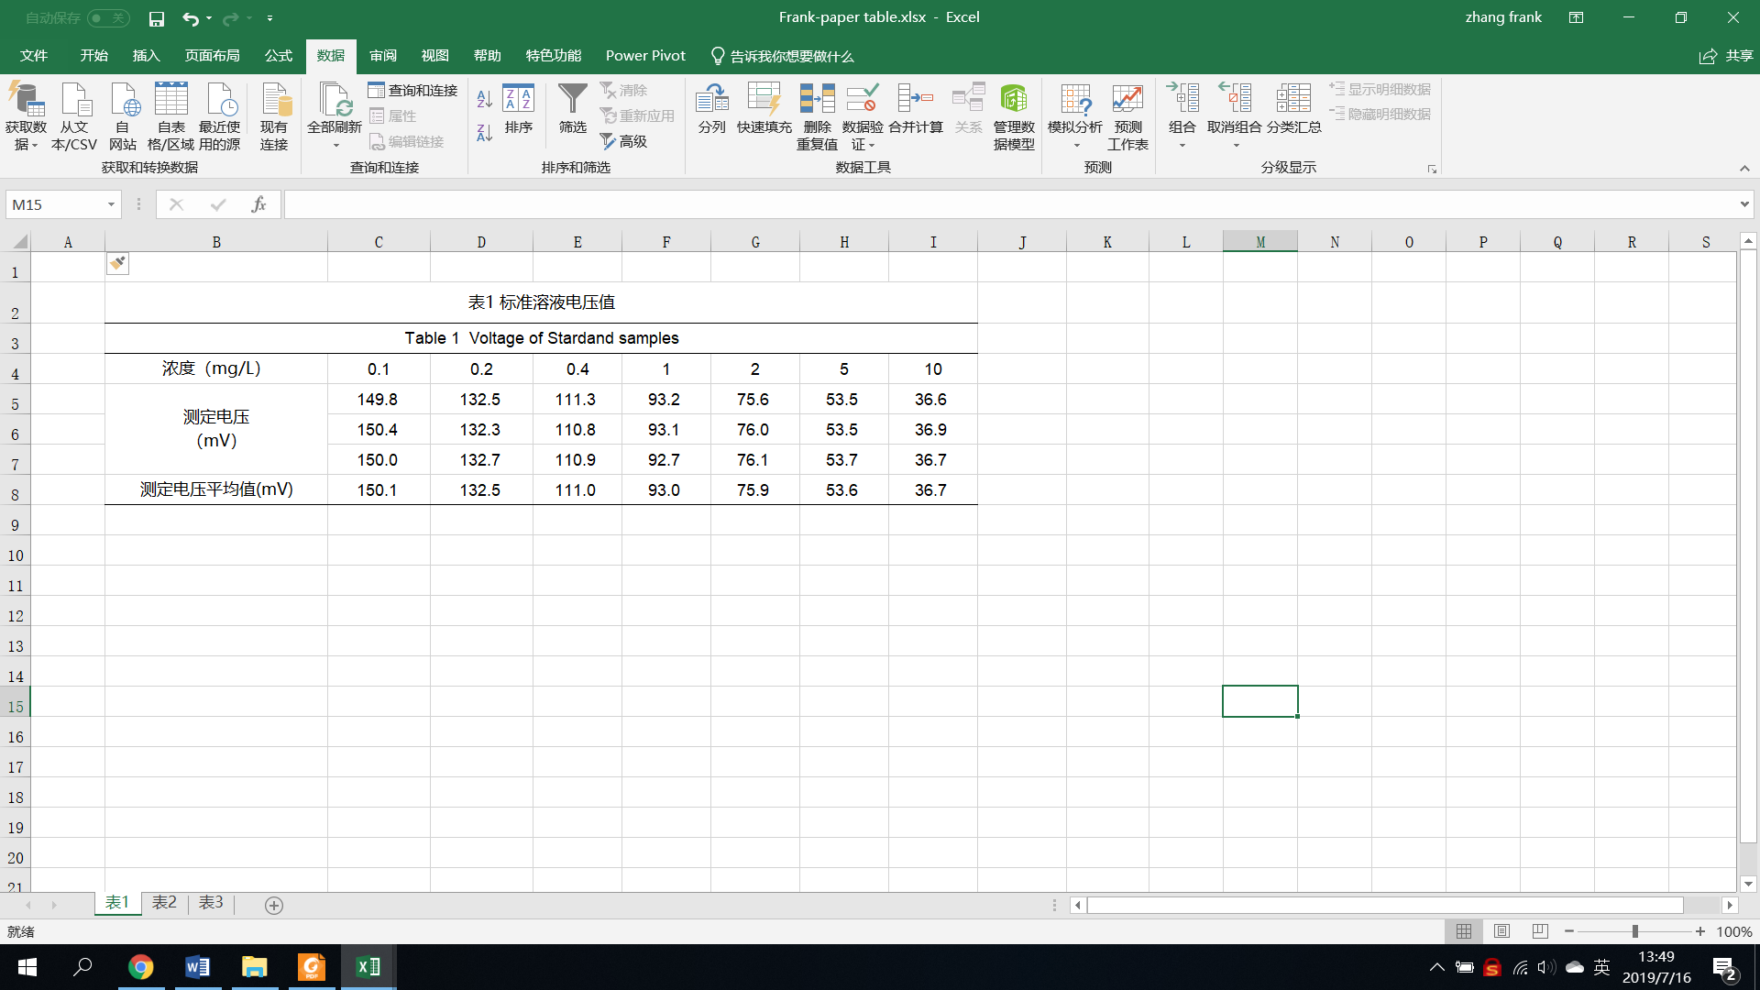Viewport: 1760px width, 990px height.
Task: Open recently used sources (最近使用的源)
Action: coord(220,116)
